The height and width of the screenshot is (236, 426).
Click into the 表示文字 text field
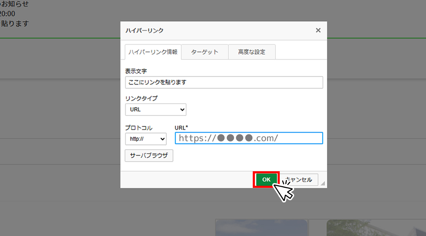coord(224,82)
